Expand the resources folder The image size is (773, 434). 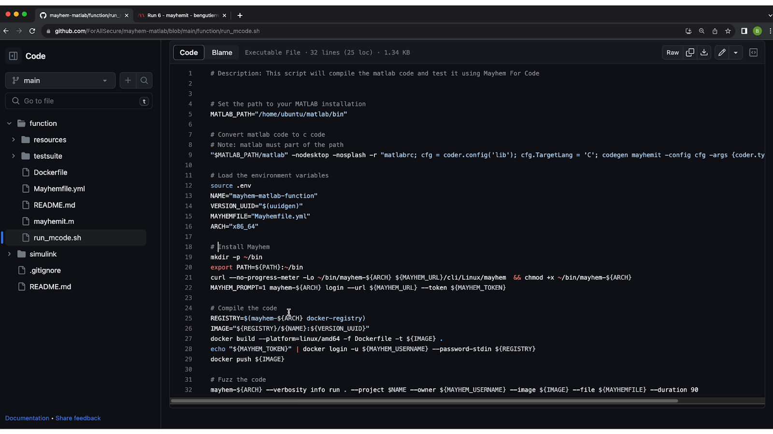(14, 140)
